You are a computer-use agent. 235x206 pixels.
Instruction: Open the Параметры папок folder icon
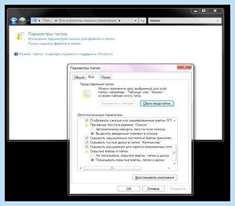[x=20, y=36]
